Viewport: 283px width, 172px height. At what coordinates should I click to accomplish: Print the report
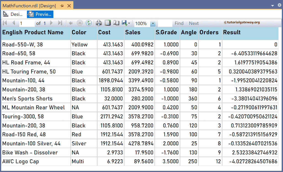(x=99, y=23)
